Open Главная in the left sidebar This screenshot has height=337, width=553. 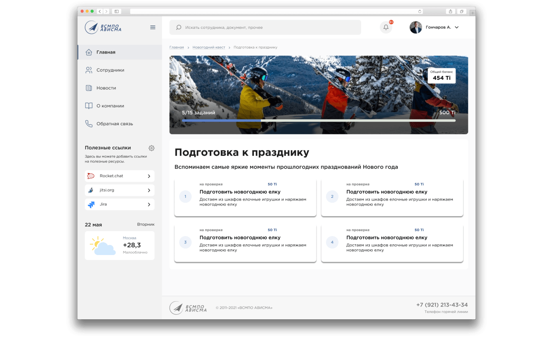(120, 52)
